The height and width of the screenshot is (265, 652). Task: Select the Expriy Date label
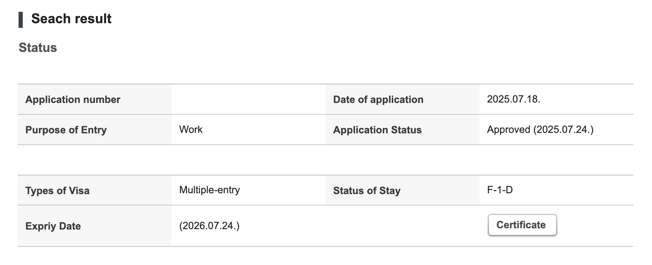[x=53, y=226]
